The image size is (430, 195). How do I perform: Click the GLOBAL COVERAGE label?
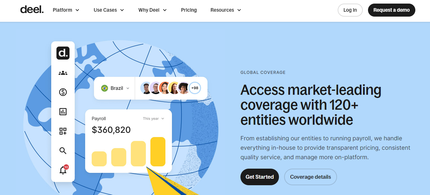pos(263,72)
